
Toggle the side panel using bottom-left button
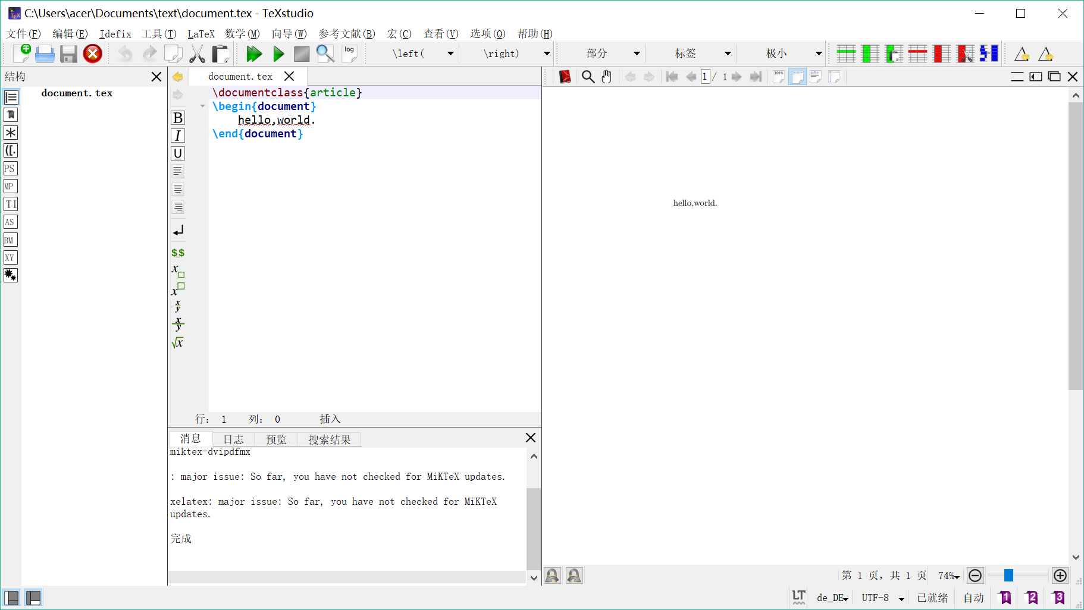tap(11, 598)
